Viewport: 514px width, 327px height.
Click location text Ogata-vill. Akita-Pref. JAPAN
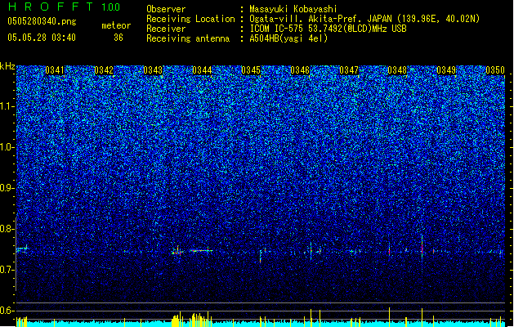coord(321,19)
